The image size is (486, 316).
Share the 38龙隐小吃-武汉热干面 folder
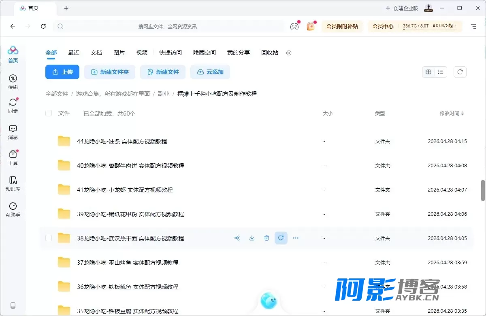tap(237, 238)
